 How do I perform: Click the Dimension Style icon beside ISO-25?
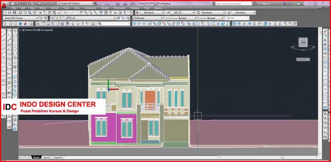168,13
